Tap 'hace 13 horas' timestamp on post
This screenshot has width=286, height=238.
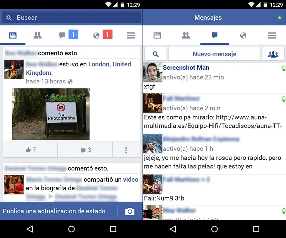tap(46, 81)
